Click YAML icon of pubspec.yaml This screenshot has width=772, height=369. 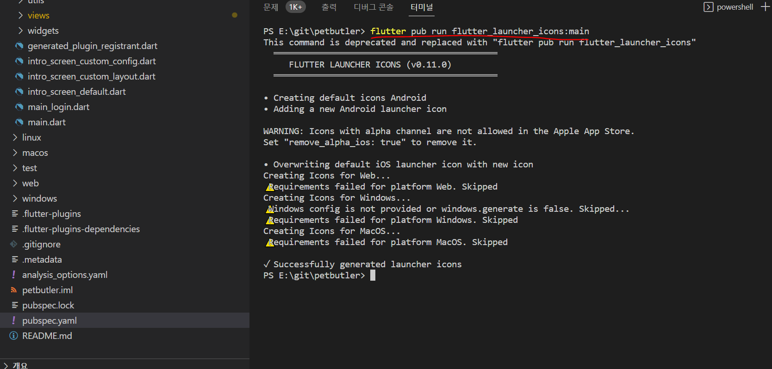click(x=14, y=320)
